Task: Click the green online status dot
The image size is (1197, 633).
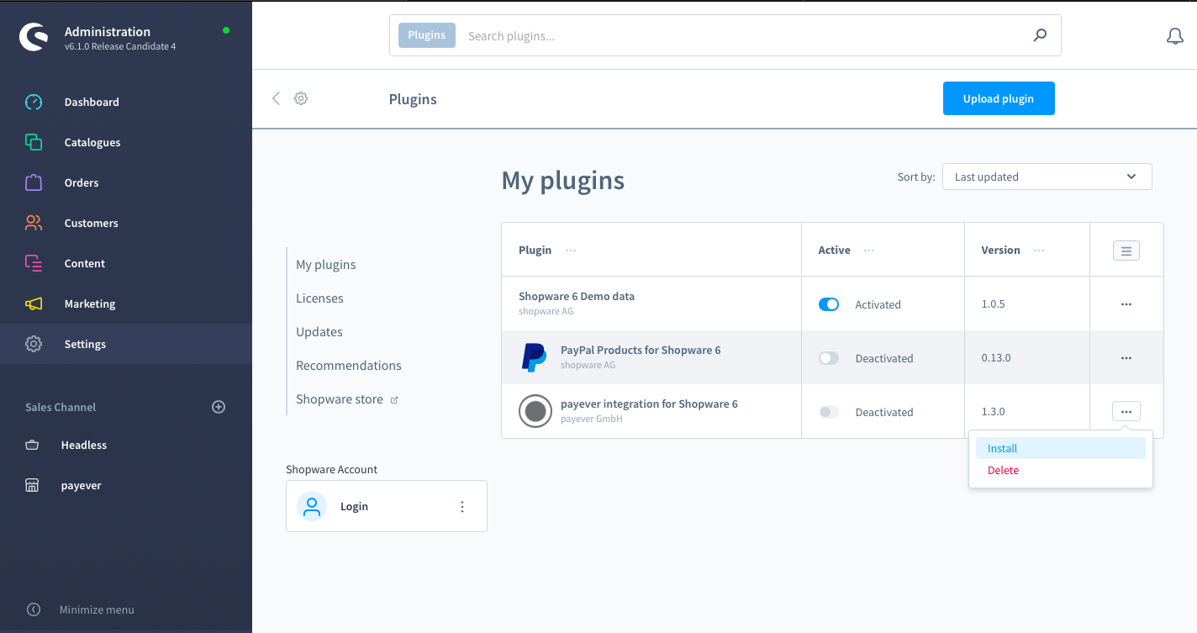Action: point(226,30)
